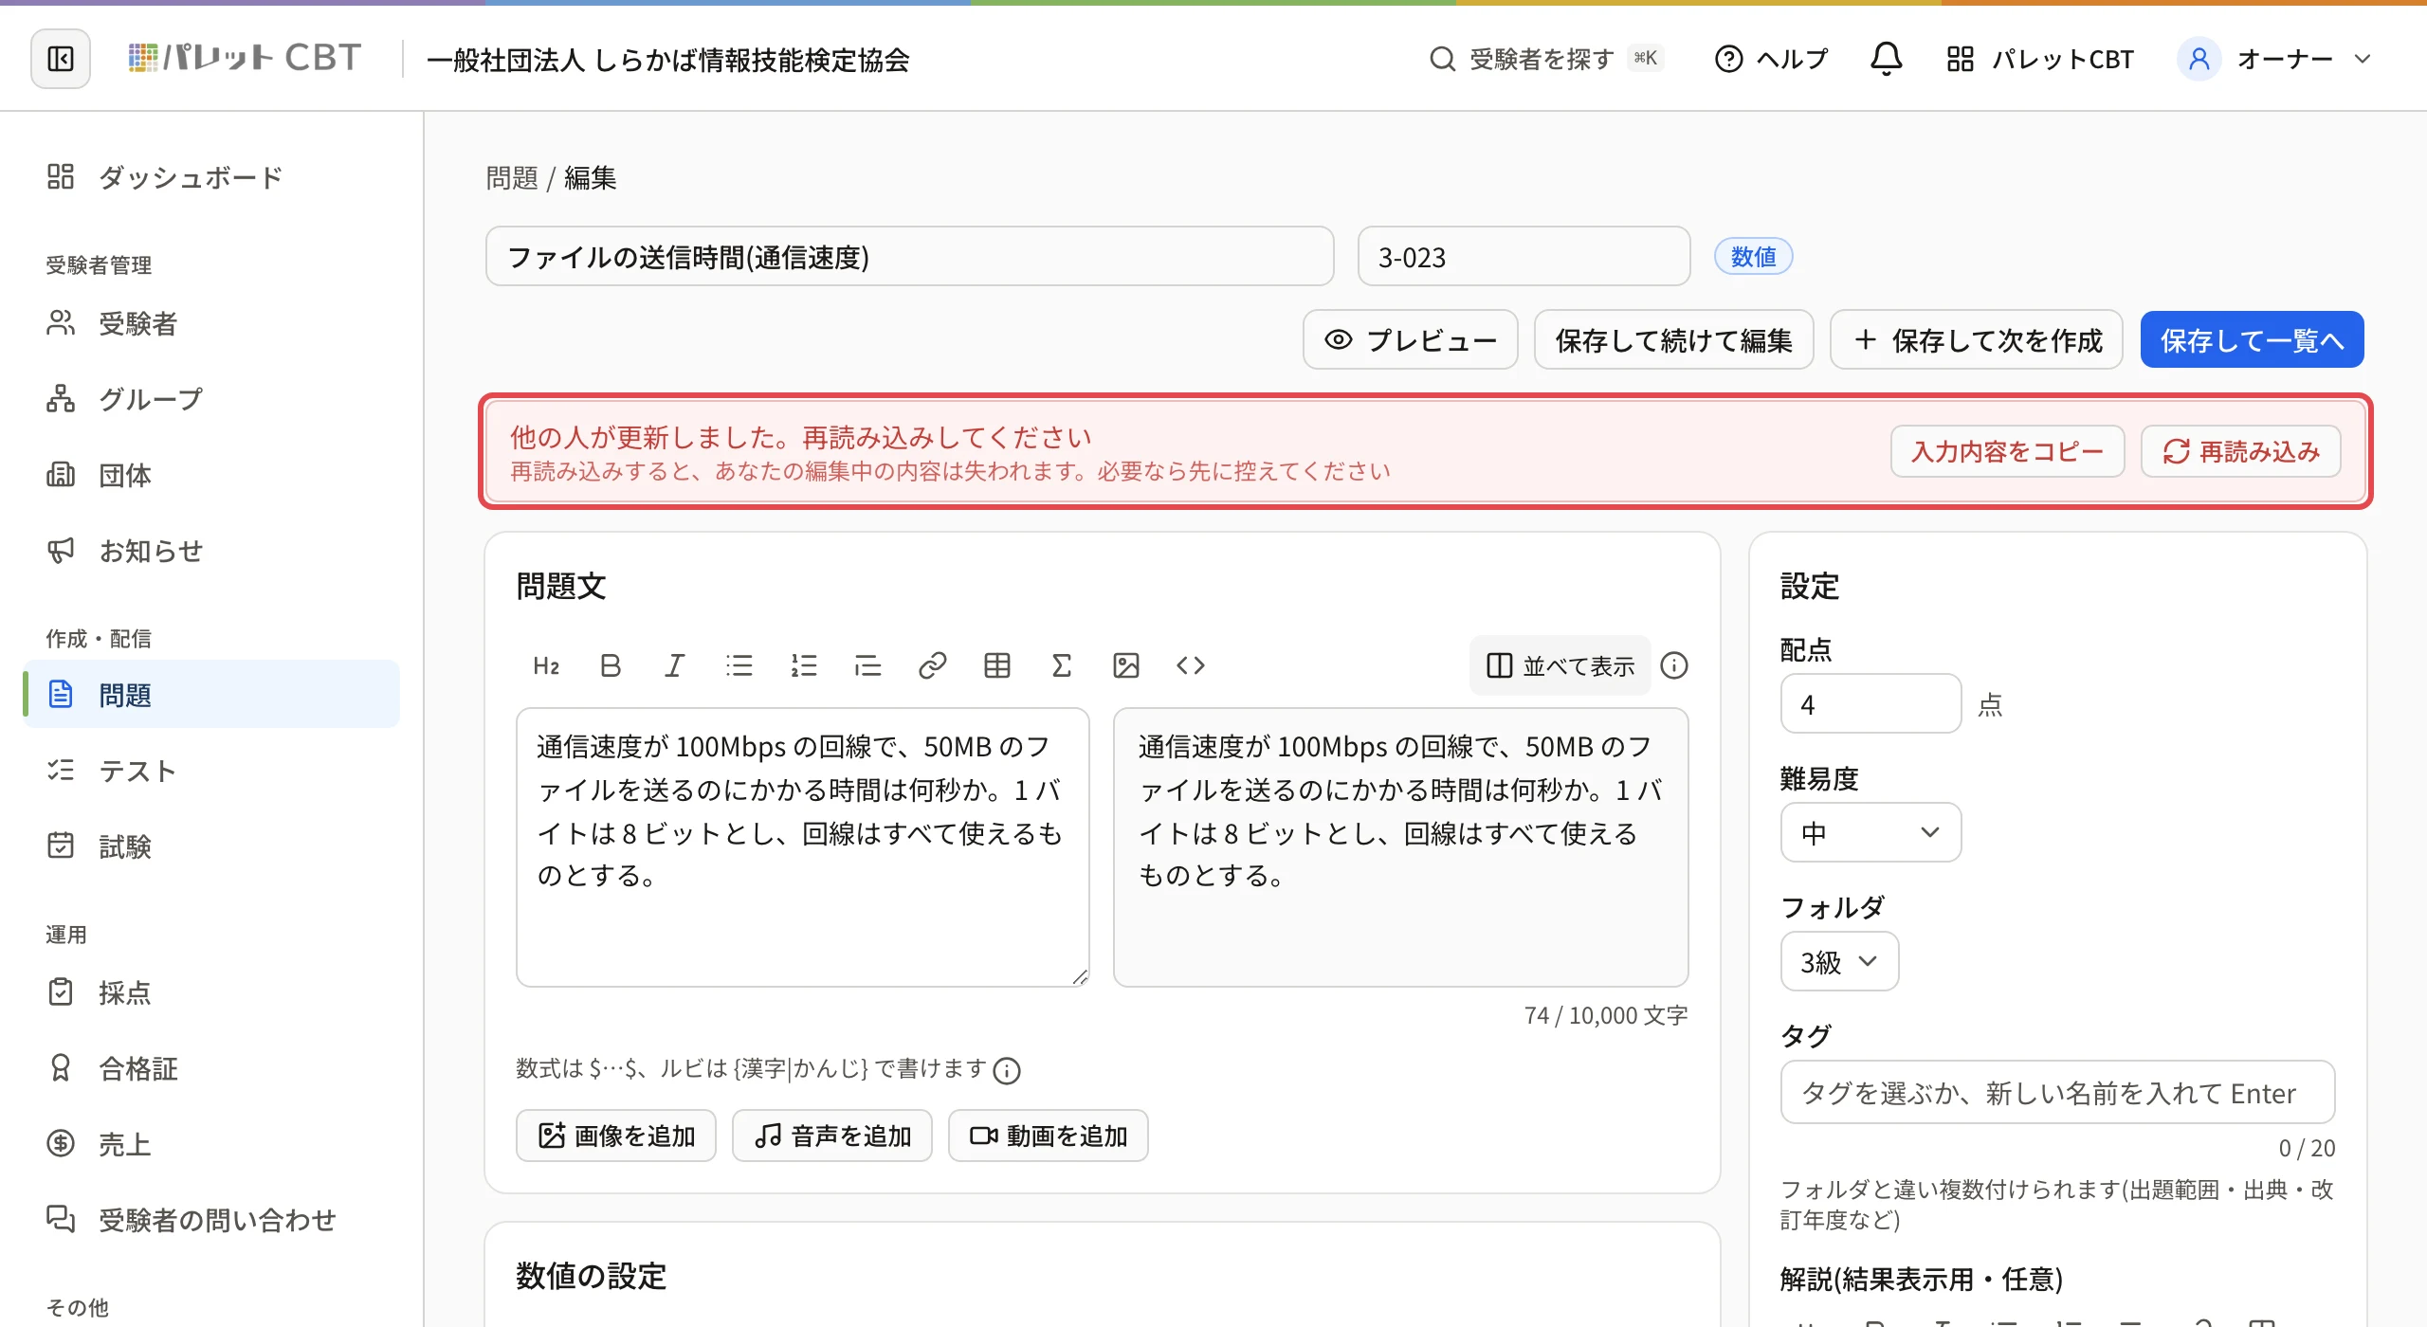Screen dimensions: 2427x1327
Task: Insert an image via 問題文 toolbar icon
Action: [1125, 665]
